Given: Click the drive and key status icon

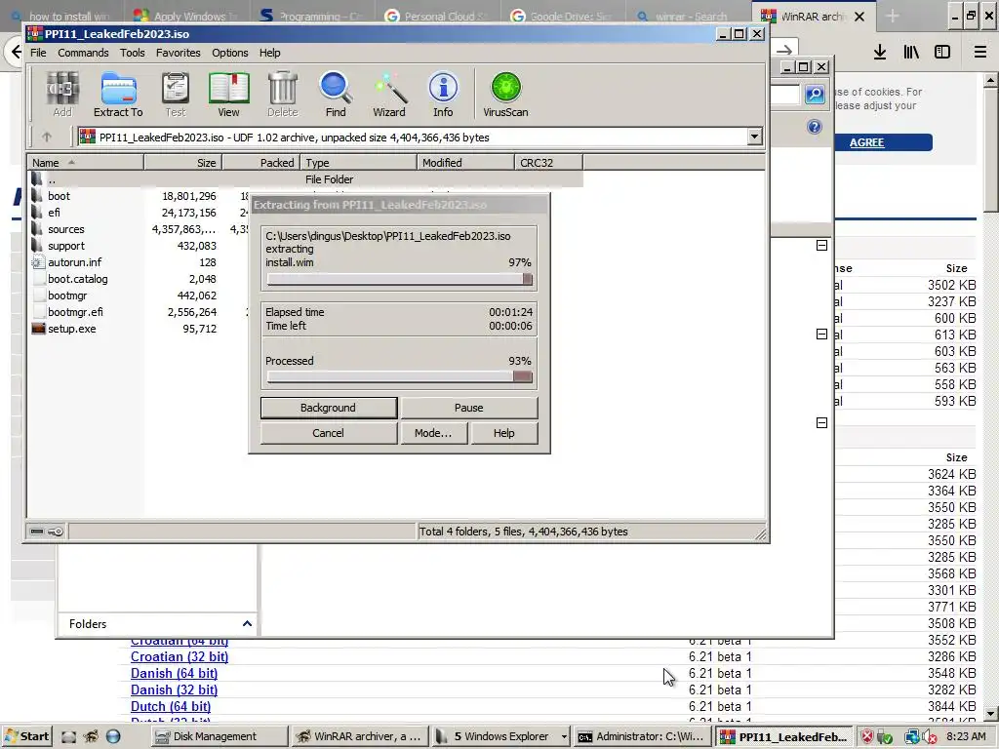Looking at the screenshot, I should coord(47,532).
